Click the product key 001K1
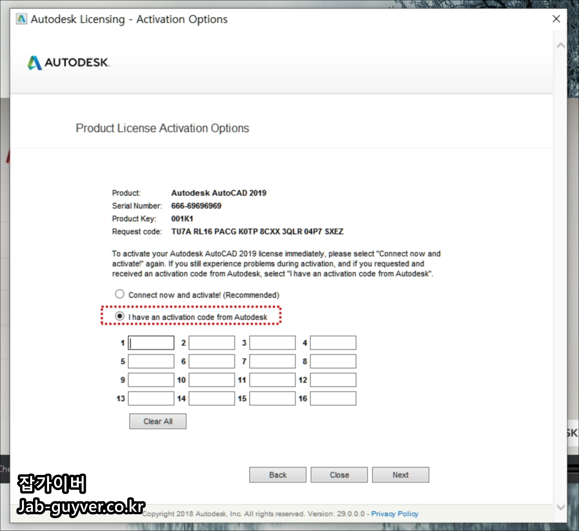 click(x=182, y=219)
